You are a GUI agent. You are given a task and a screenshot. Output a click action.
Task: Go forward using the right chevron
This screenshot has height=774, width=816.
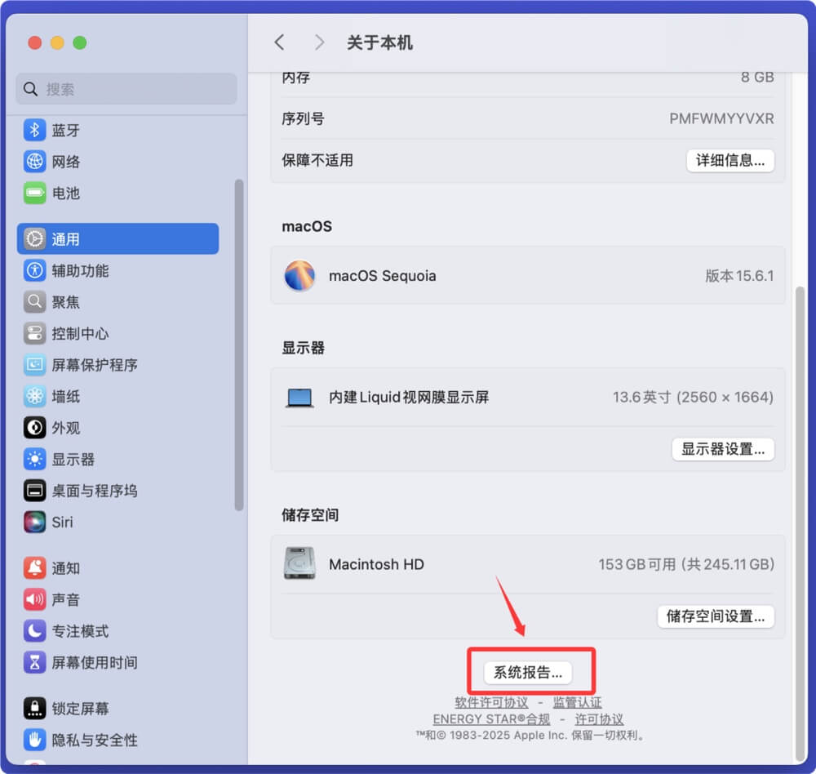(x=319, y=42)
